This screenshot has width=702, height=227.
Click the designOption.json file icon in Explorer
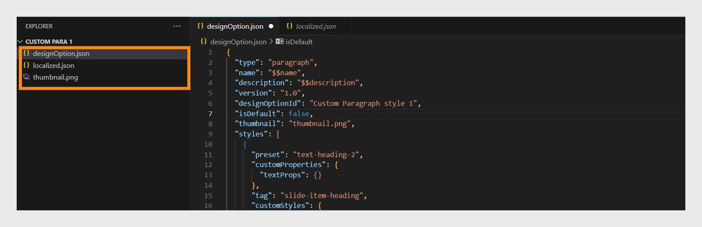26,53
